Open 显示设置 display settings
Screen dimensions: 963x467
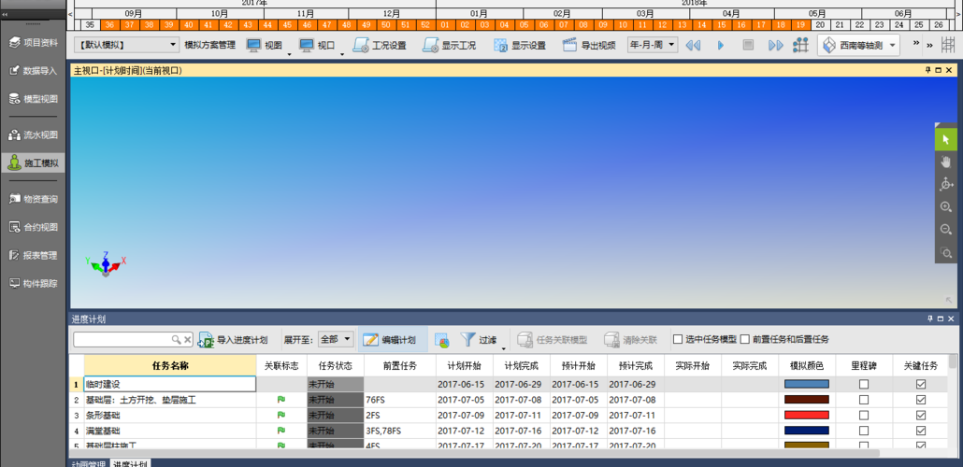[x=519, y=45]
